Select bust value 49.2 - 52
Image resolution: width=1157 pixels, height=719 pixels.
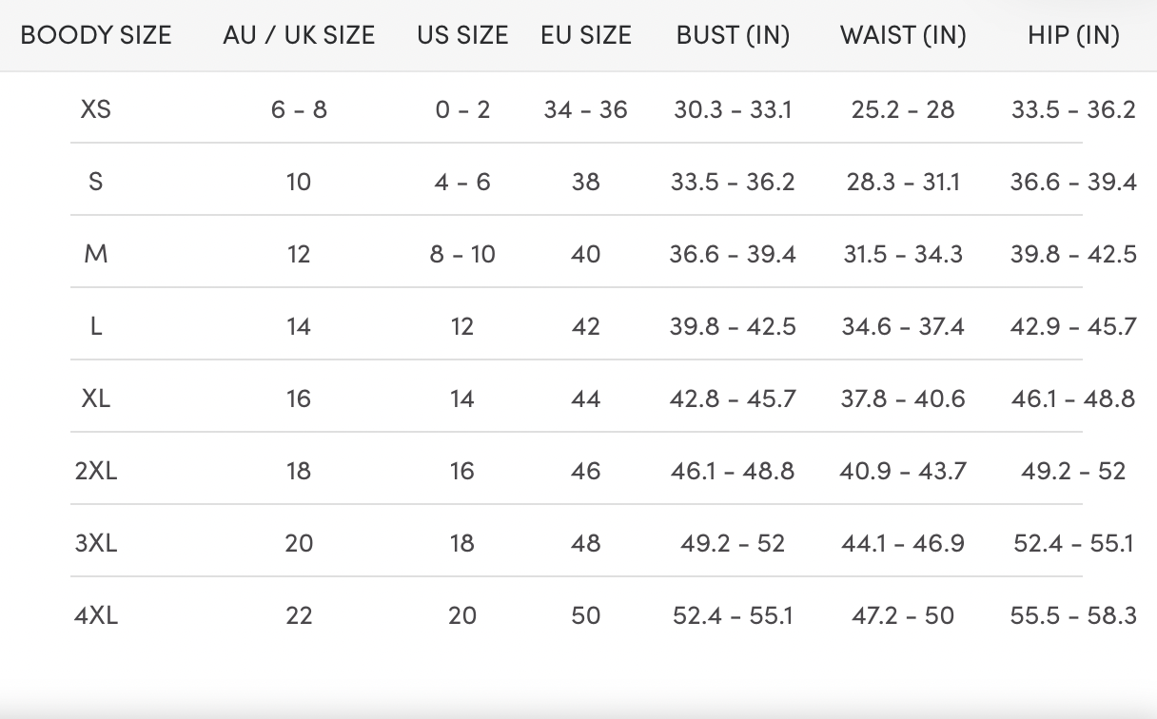click(733, 543)
